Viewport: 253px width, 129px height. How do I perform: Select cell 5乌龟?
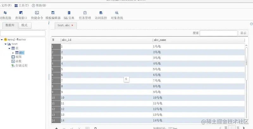coord(199,69)
